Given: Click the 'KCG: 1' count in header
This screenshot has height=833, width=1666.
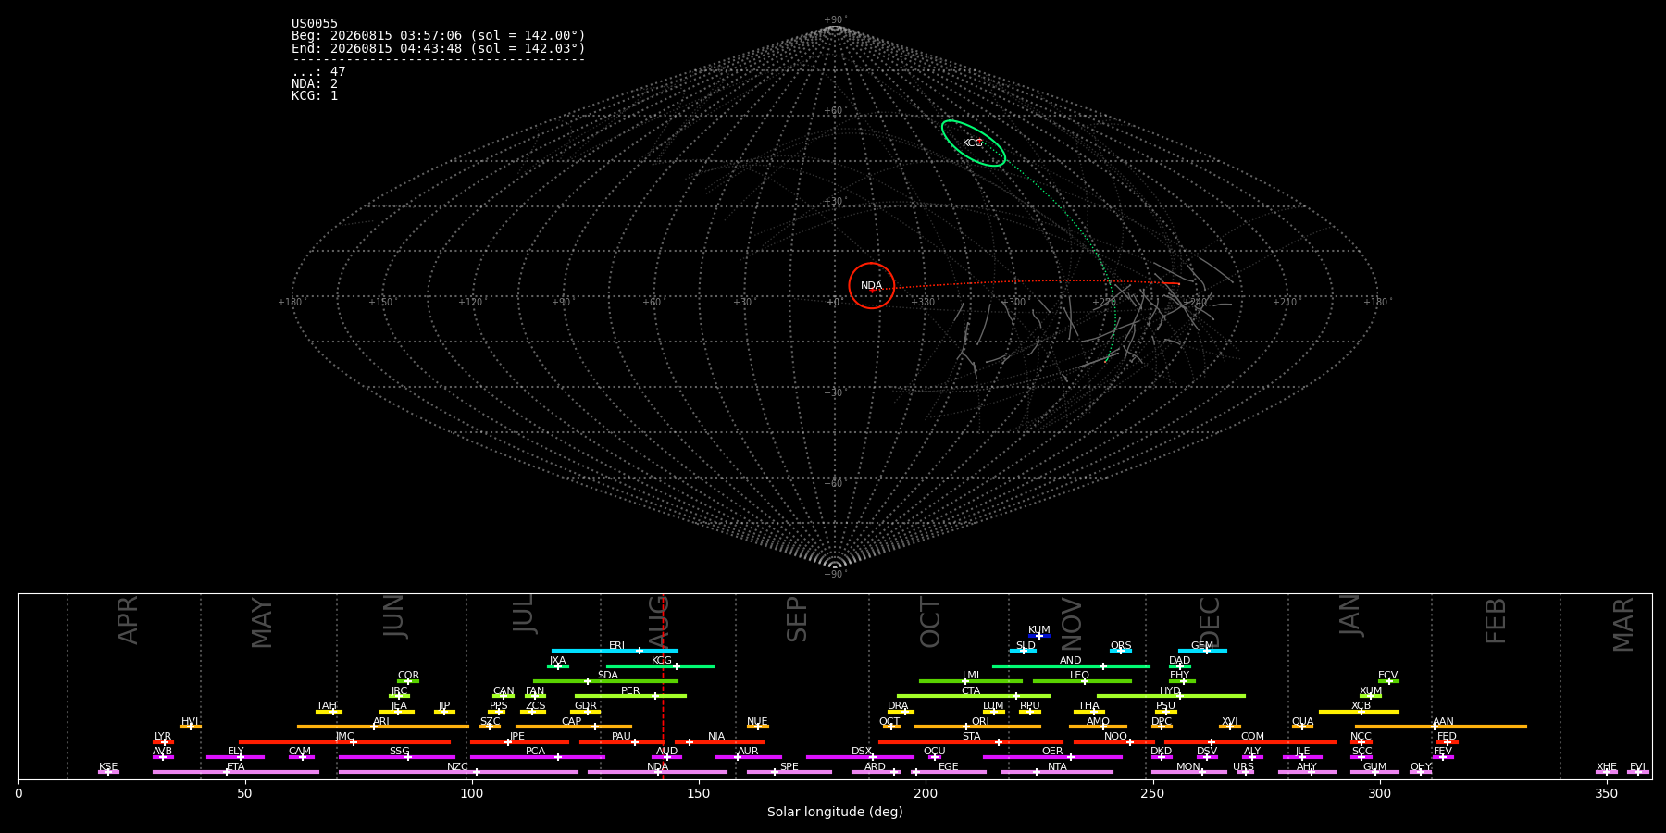Looking at the screenshot, I should [315, 96].
